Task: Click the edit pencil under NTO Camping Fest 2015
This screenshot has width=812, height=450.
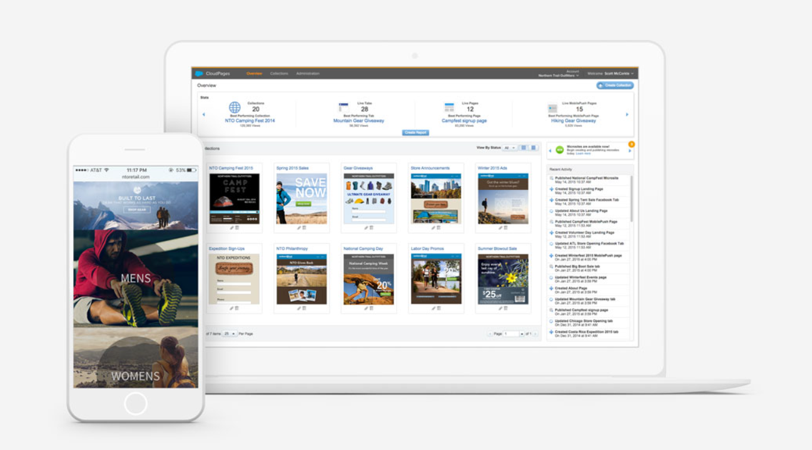Action: click(x=231, y=227)
